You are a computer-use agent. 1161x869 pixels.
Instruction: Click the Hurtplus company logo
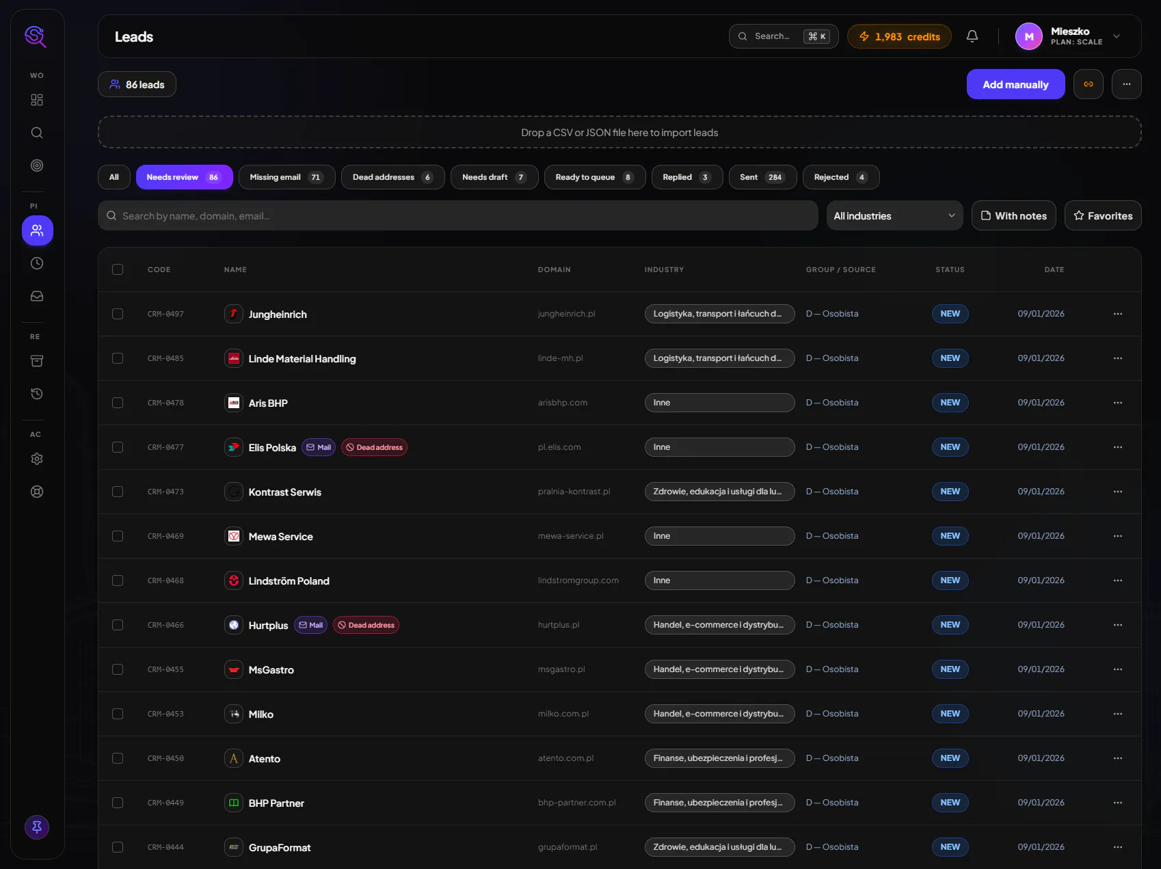point(234,625)
